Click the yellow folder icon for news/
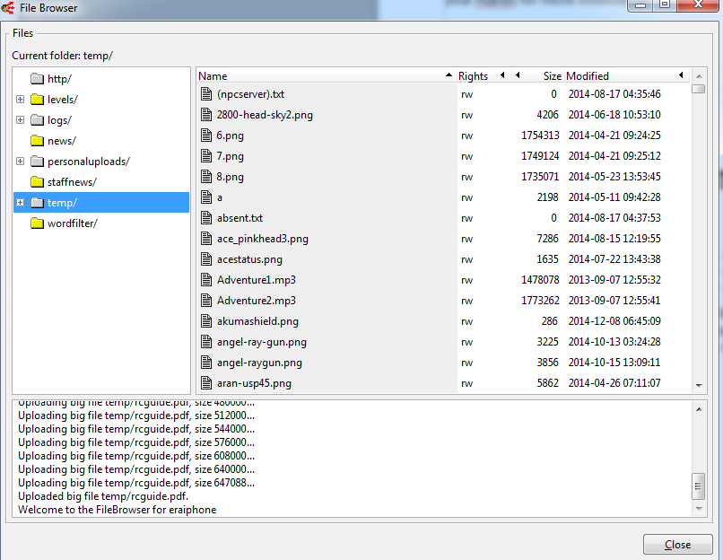This screenshot has width=723, height=560. tap(37, 141)
